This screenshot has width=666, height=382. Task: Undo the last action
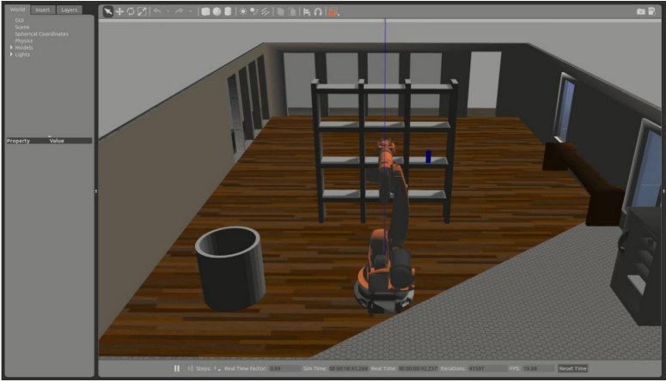pos(157,11)
